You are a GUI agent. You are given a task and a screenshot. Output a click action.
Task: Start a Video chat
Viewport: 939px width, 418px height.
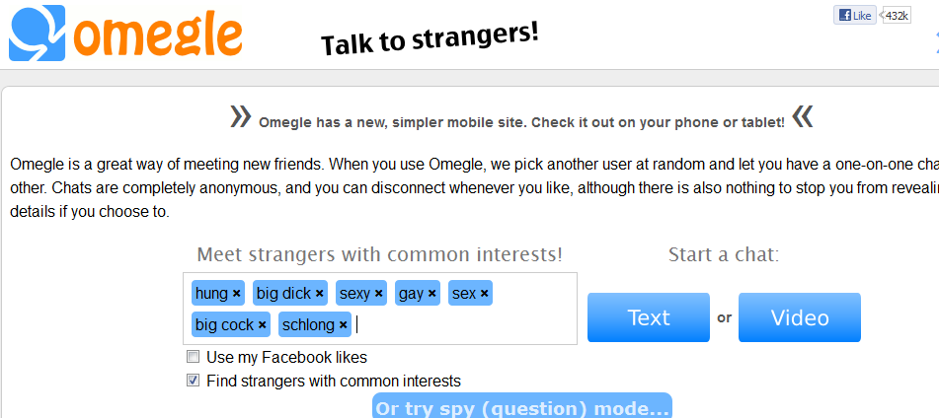pyautogui.click(x=800, y=317)
